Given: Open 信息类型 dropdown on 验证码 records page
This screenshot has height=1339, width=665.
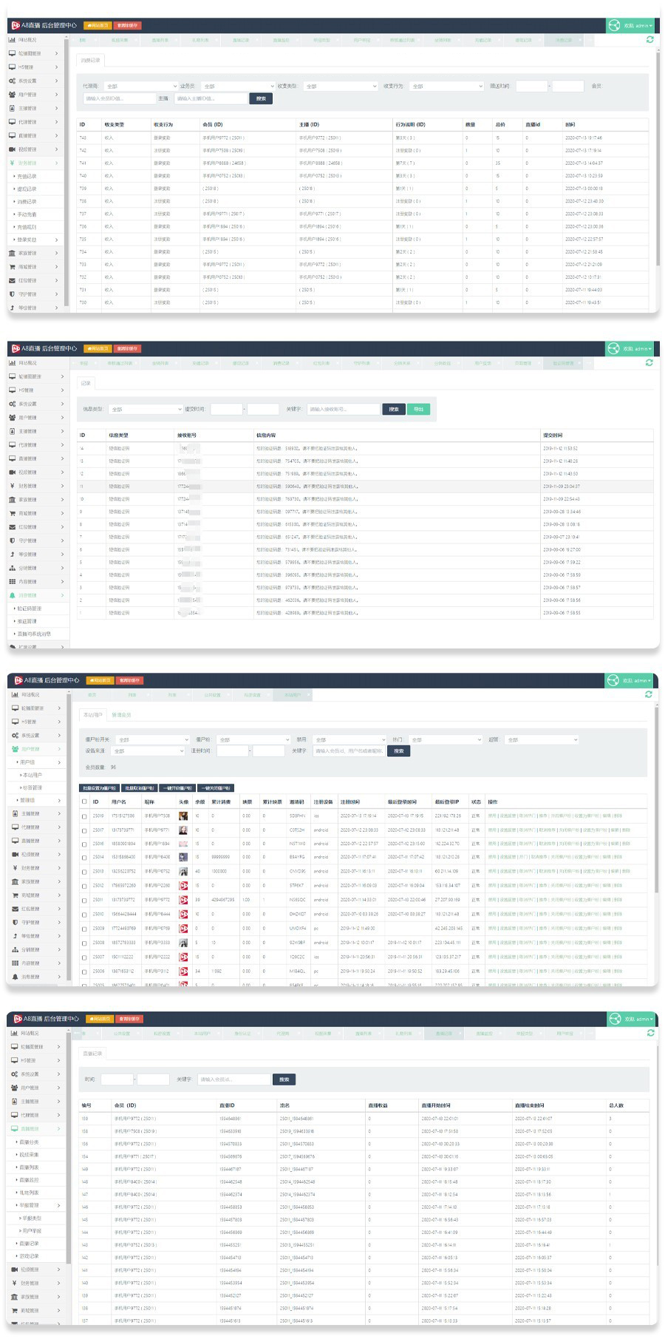Looking at the screenshot, I should click(x=146, y=409).
